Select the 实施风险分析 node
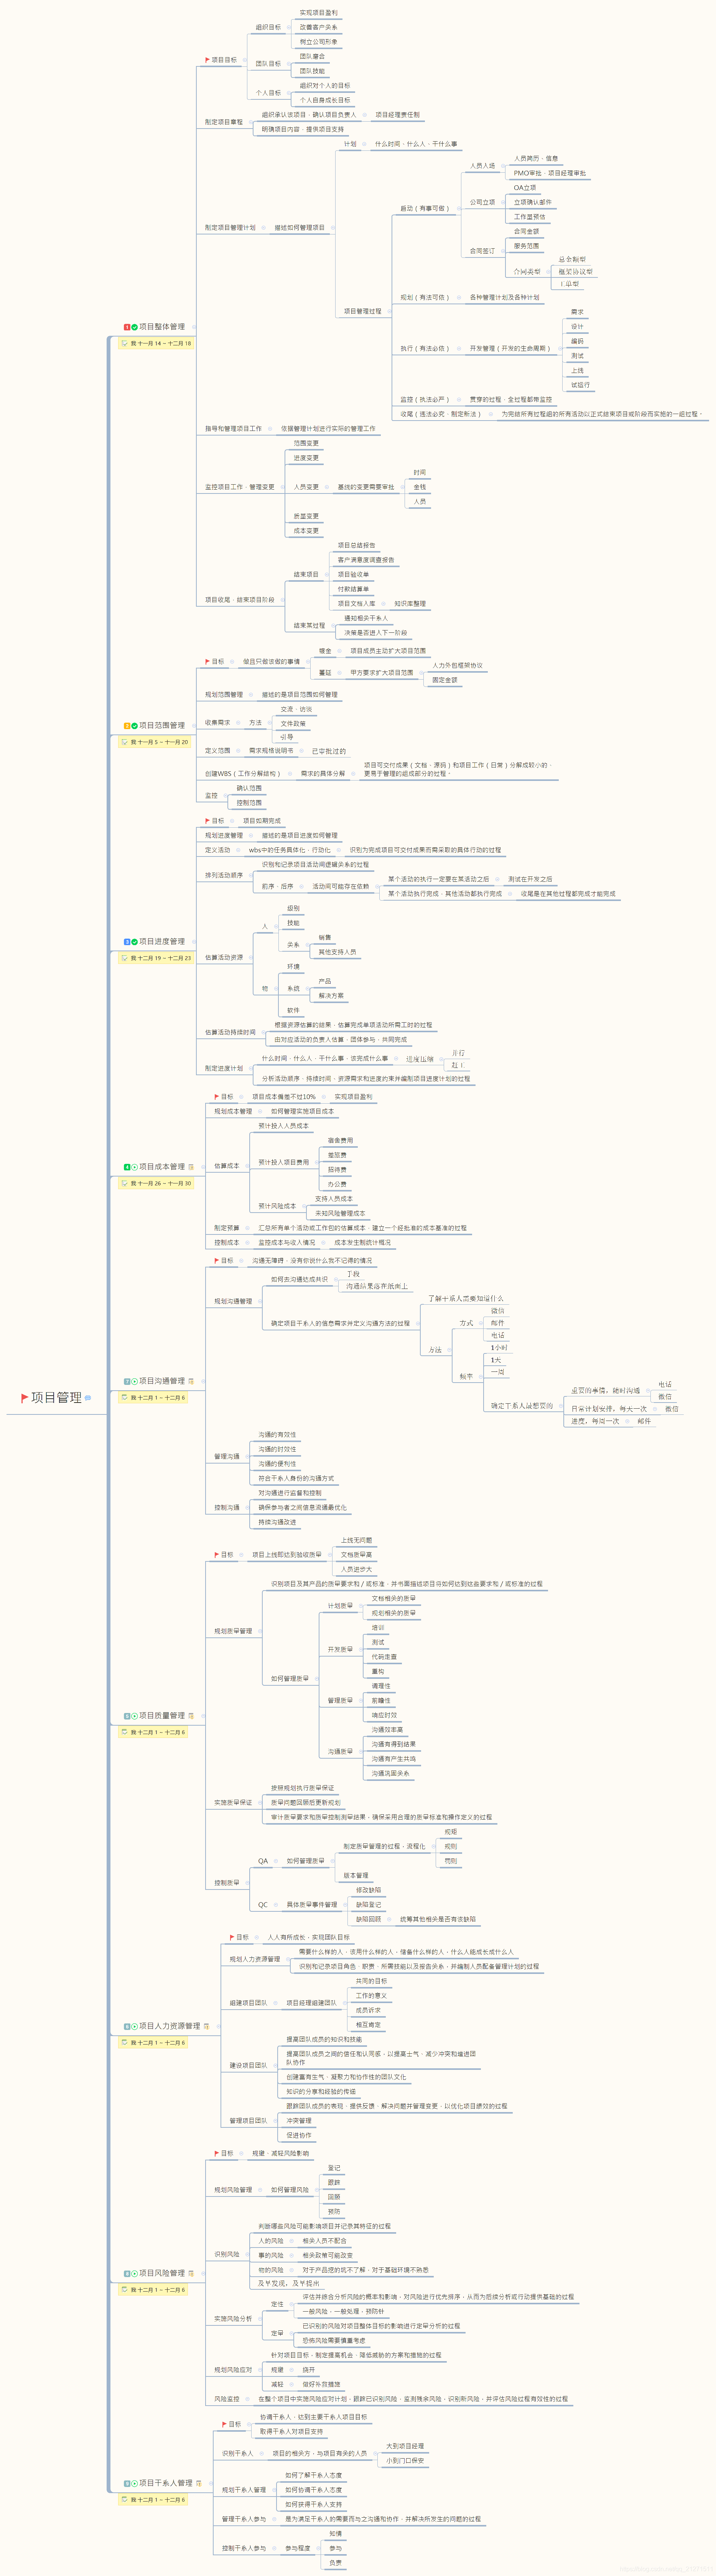 pos(233,2319)
